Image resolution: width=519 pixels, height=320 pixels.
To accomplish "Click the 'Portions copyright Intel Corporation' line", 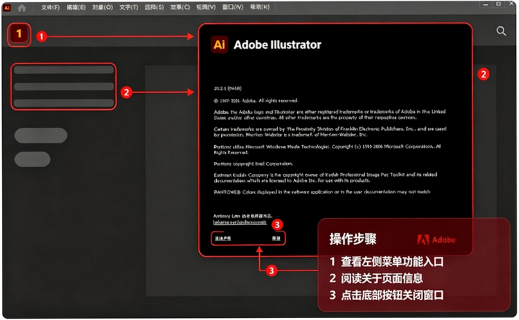I will (x=253, y=164).
